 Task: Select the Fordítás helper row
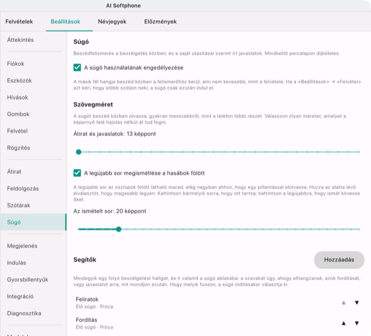click(x=219, y=323)
